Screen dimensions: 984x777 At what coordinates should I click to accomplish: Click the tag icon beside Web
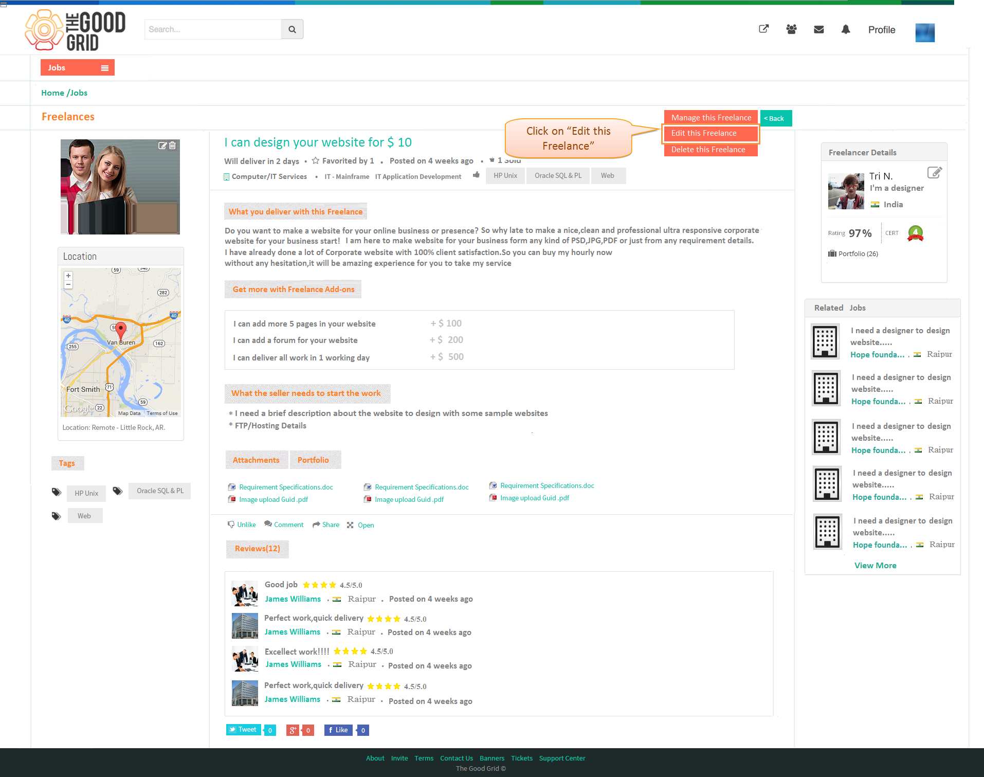coord(57,516)
